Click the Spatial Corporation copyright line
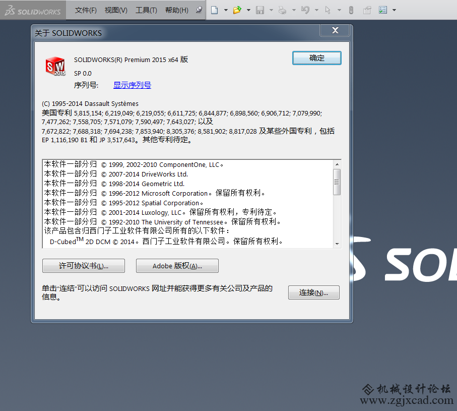Viewport: 457px width, 411px height. (x=123, y=203)
